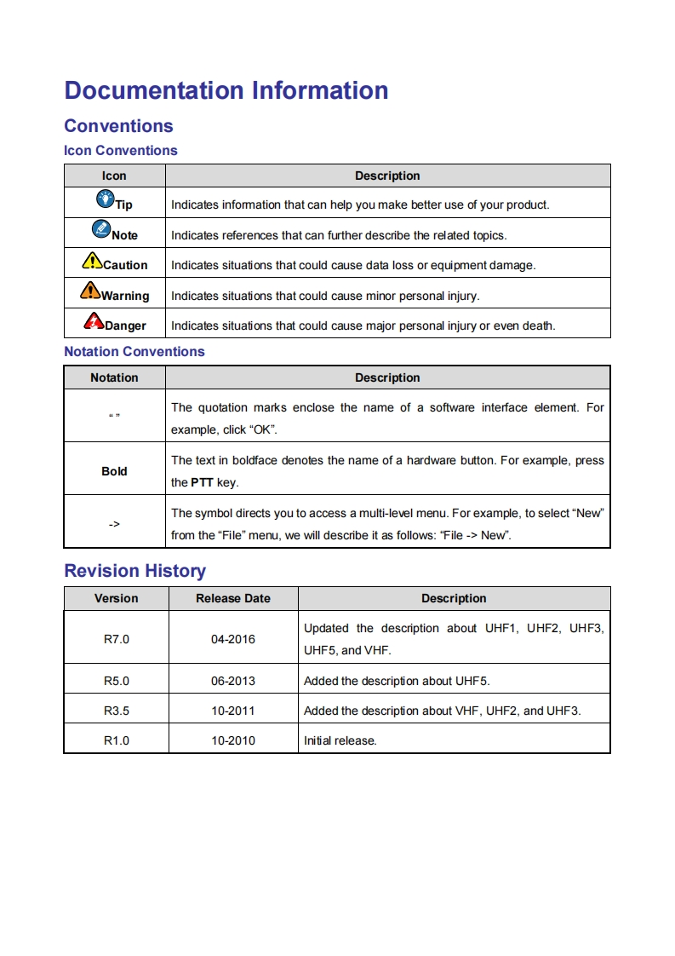Click the Tip lightbulb icon

coord(105,199)
